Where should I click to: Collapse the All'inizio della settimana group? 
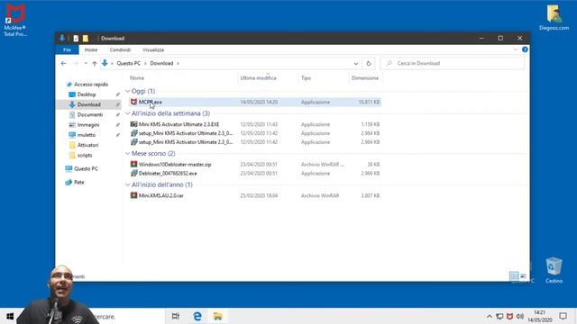[x=128, y=113]
